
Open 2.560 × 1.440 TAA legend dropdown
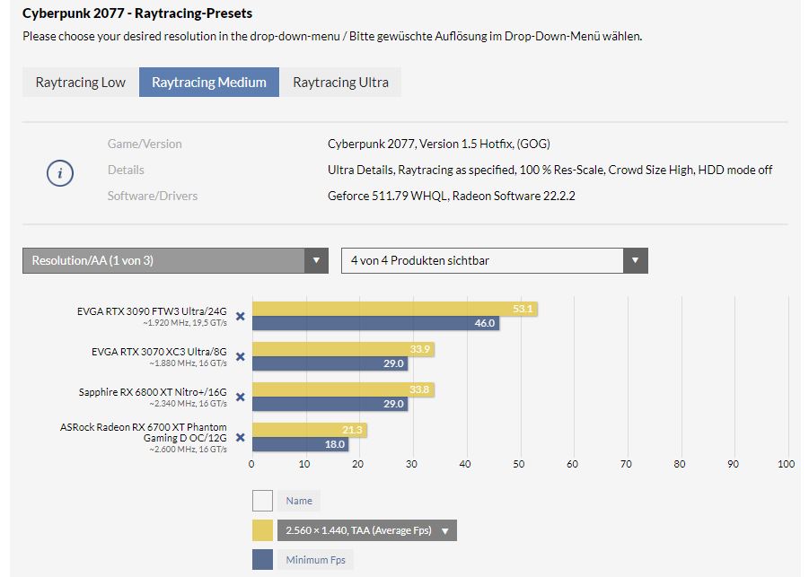[367, 530]
